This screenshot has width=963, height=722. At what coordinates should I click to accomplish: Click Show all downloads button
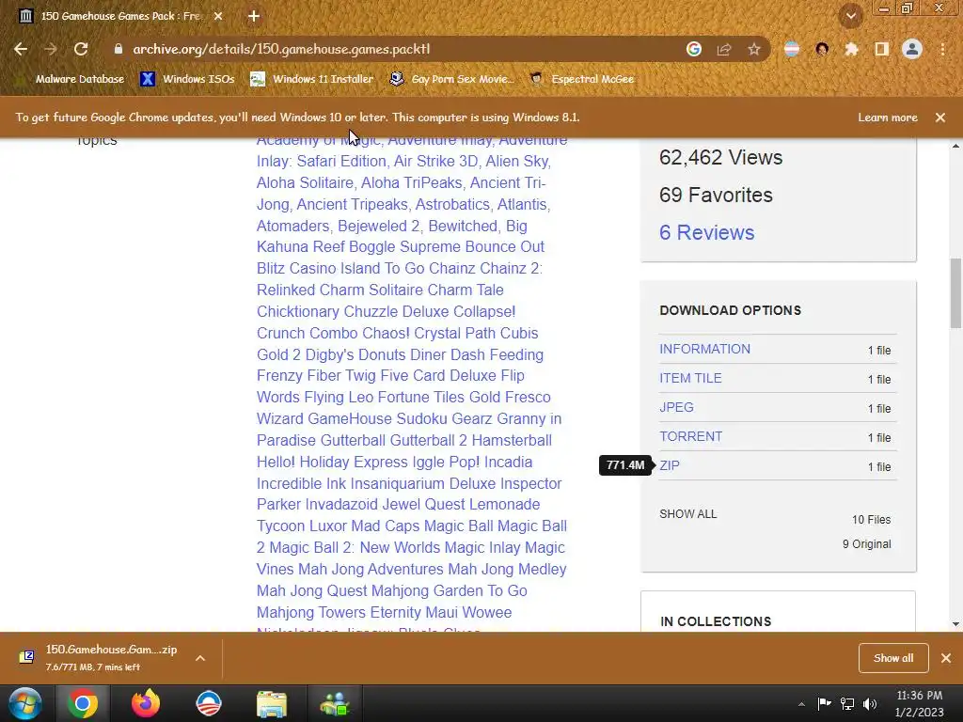[x=893, y=658]
